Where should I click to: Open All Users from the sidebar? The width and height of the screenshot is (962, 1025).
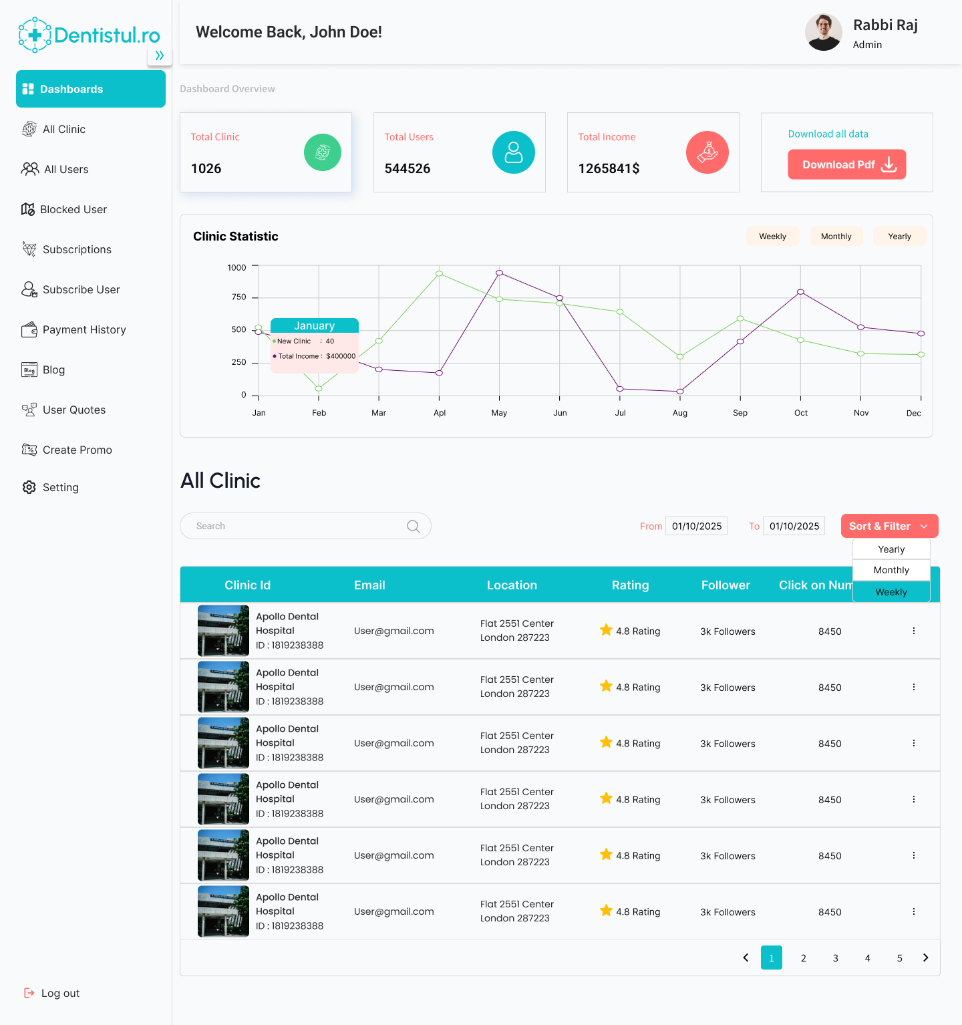tap(29, 169)
